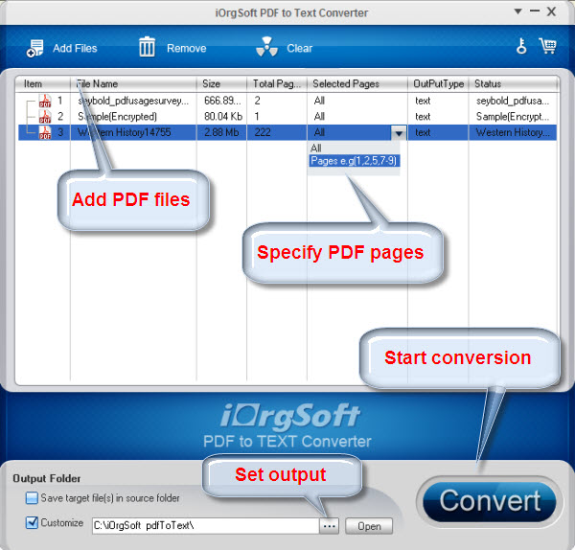The width and height of the screenshot is (575, 550).
Task: Click the Clear radiation-style icon
Action: [x=266, y=47]
